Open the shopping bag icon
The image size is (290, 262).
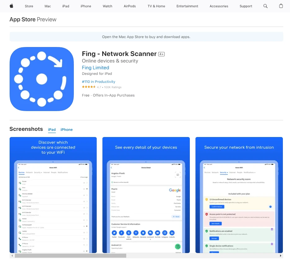(x=281, y=6)
